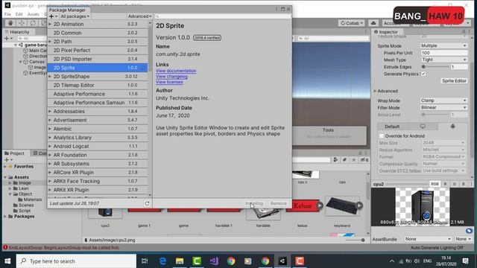Open the AssetBundle None dropdown
The image size is (477, 268).
(x=428, y=239)
